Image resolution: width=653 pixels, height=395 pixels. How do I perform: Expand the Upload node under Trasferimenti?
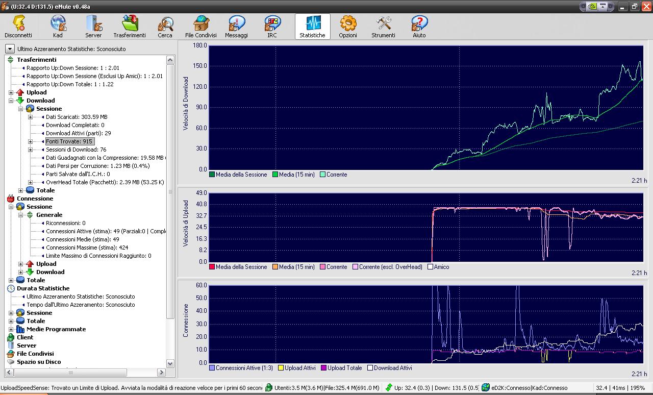click(x=11, y=92)
